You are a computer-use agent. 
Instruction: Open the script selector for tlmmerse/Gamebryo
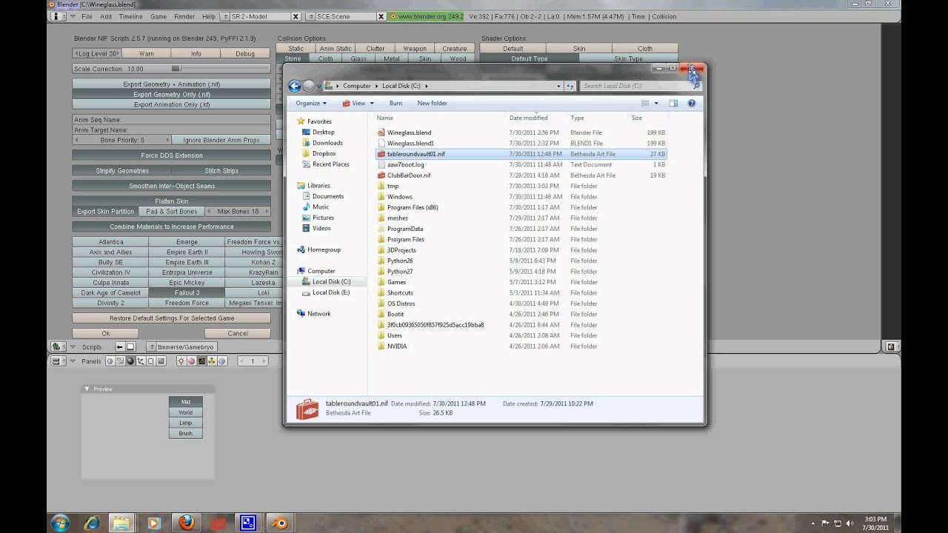coord(152,347)
